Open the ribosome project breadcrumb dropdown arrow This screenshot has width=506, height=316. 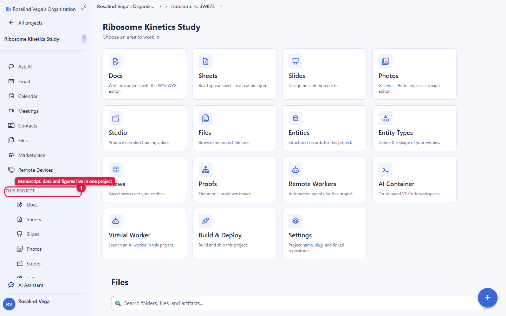pyautogui.click(x=221, y=6)
